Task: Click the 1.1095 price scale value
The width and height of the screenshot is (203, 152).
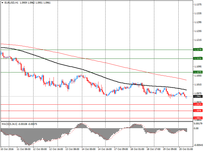Action: click(198, 67)
